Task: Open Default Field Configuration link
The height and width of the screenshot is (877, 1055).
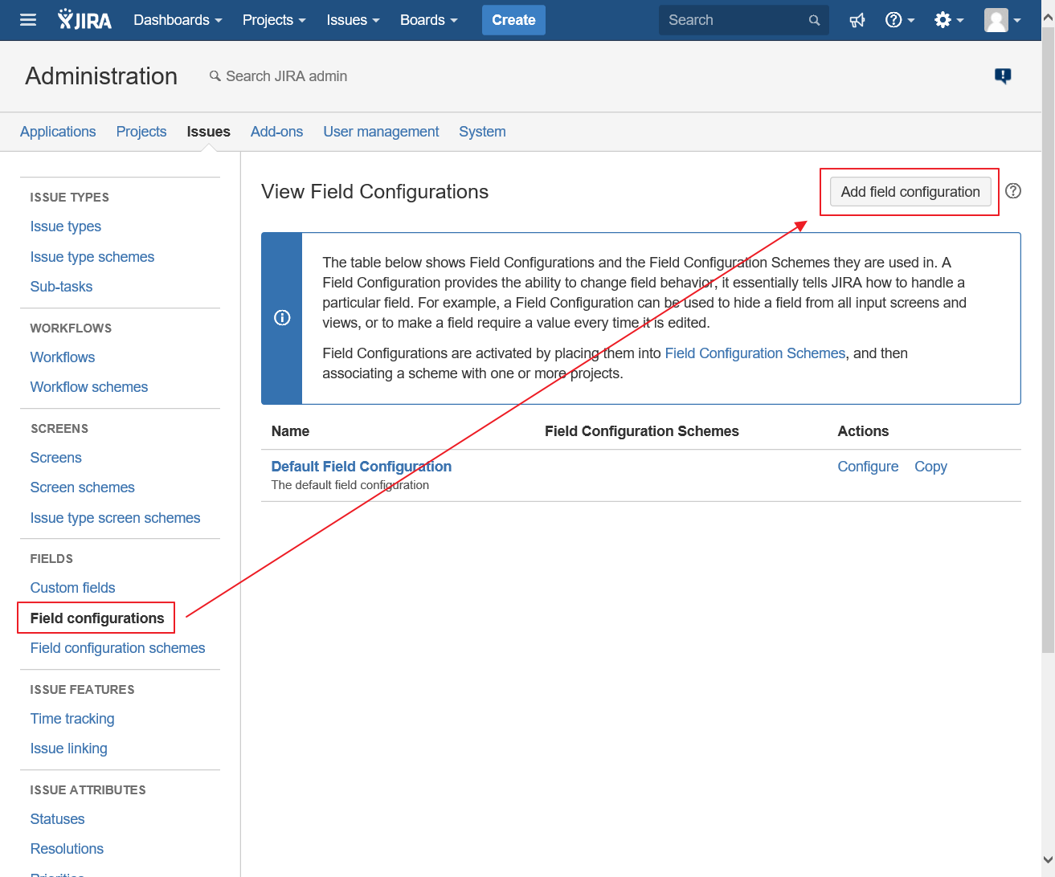Action: tap(362, 467)
